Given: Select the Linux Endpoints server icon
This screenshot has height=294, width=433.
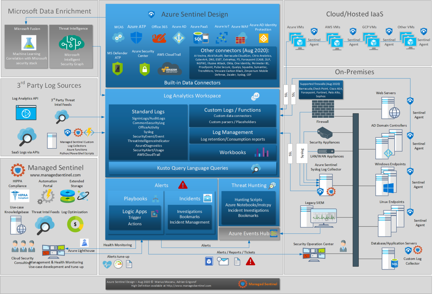Looking at the screenshot, I should point(391,221).
